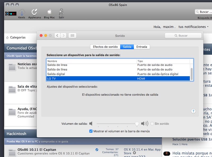This screenshot has height=157, width=212.
Task: Select the Salida tab
Action: tap(127, 47)
